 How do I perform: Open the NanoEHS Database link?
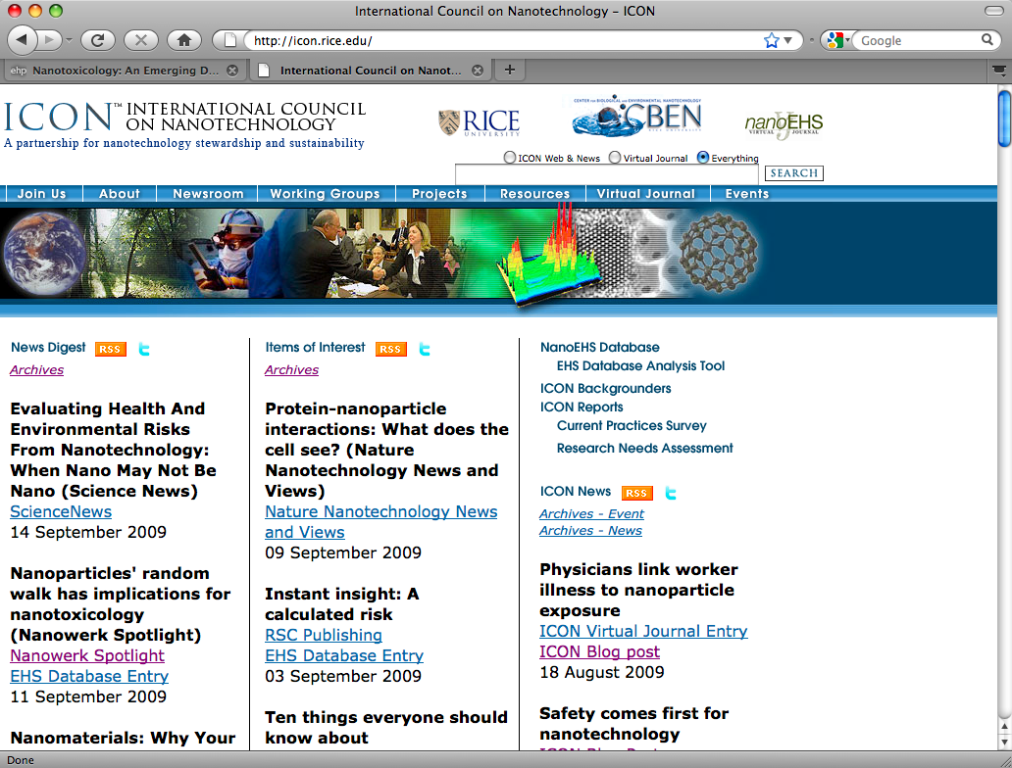[x=599, y=347]
